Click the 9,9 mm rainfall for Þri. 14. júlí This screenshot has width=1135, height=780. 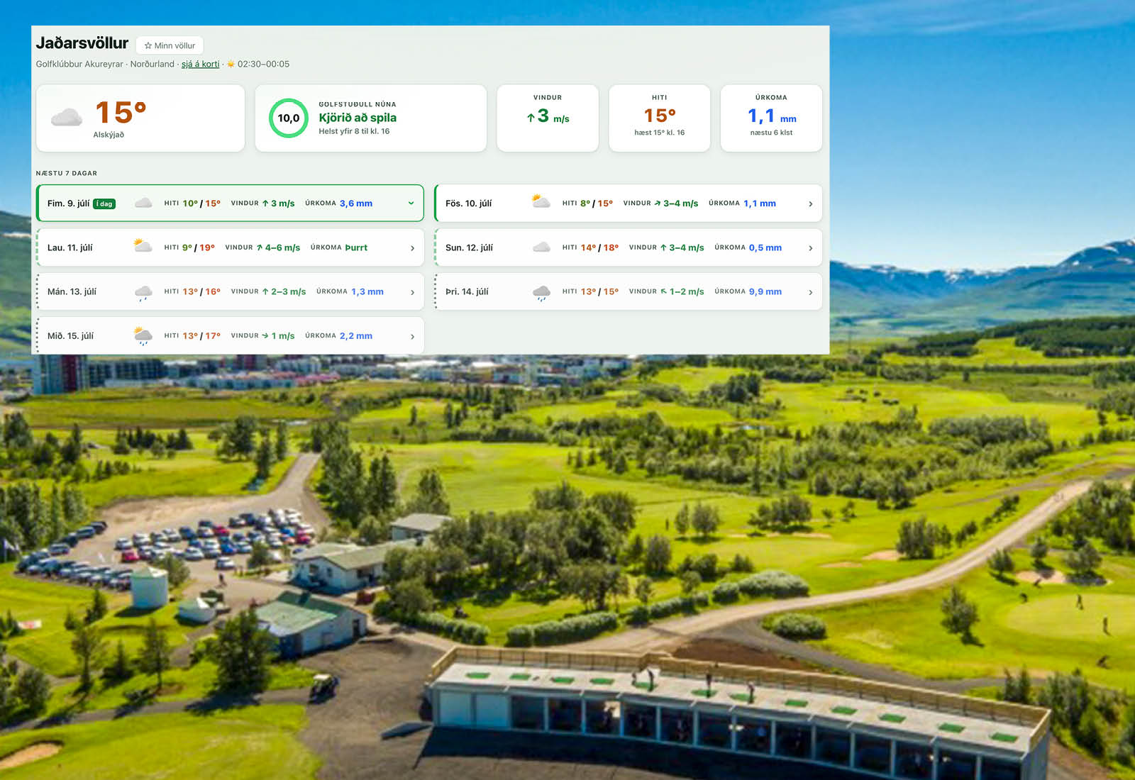point(765,291)
